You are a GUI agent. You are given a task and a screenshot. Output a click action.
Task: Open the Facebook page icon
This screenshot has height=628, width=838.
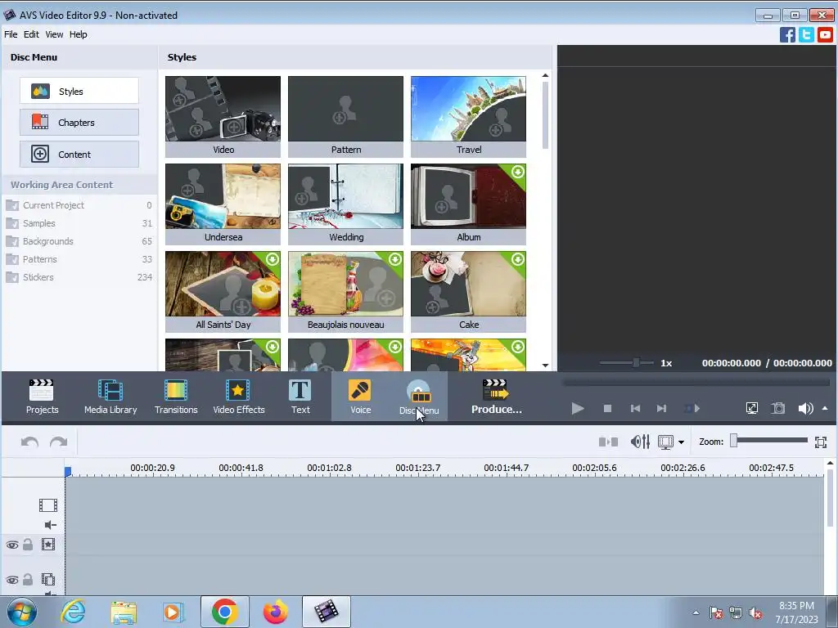(787, 34)
